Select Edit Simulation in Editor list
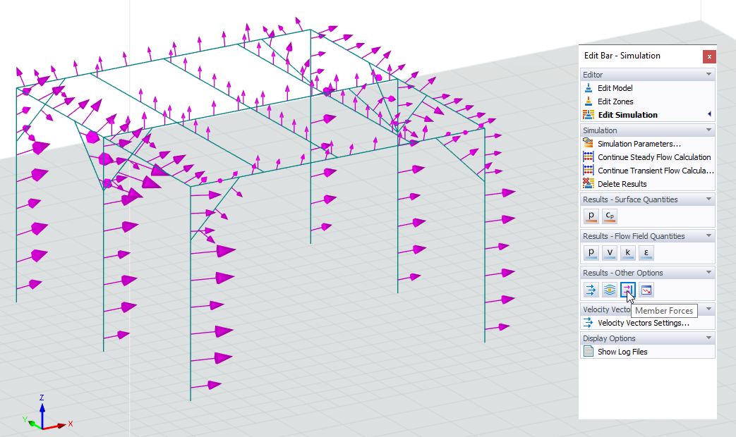Image resolution: width=736 pixels, height=437 pixels. coord(627,115)
